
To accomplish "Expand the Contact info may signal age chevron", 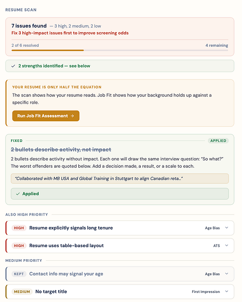I will 226,274.
